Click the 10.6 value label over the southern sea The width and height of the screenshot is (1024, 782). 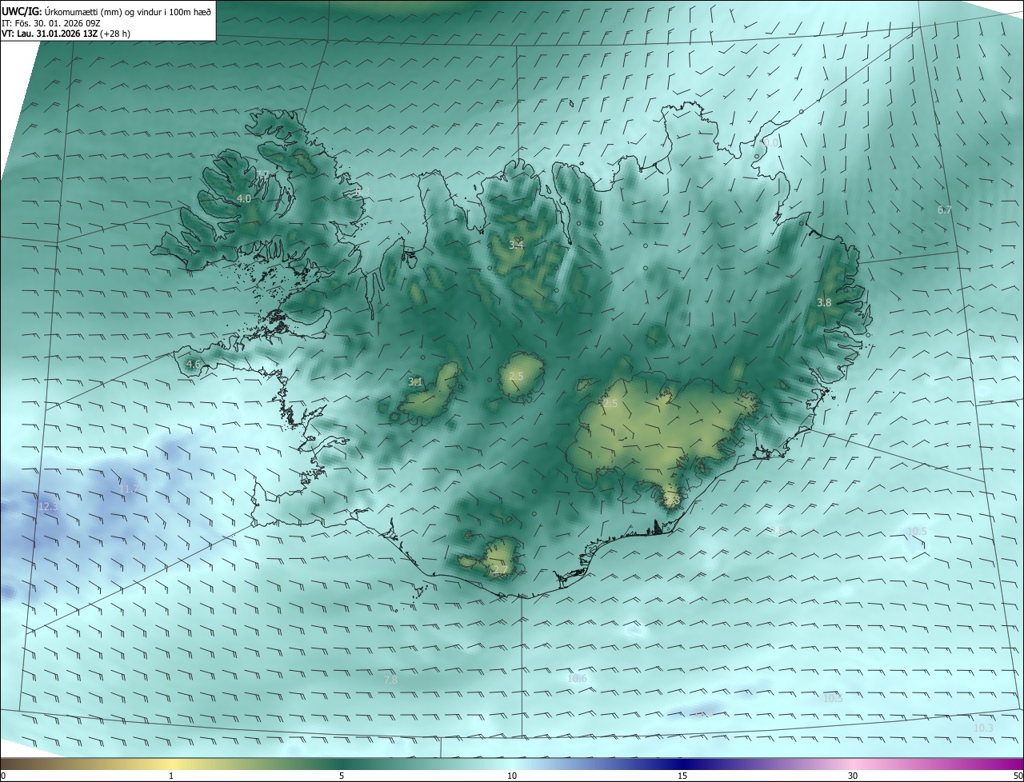click(578, 679)
